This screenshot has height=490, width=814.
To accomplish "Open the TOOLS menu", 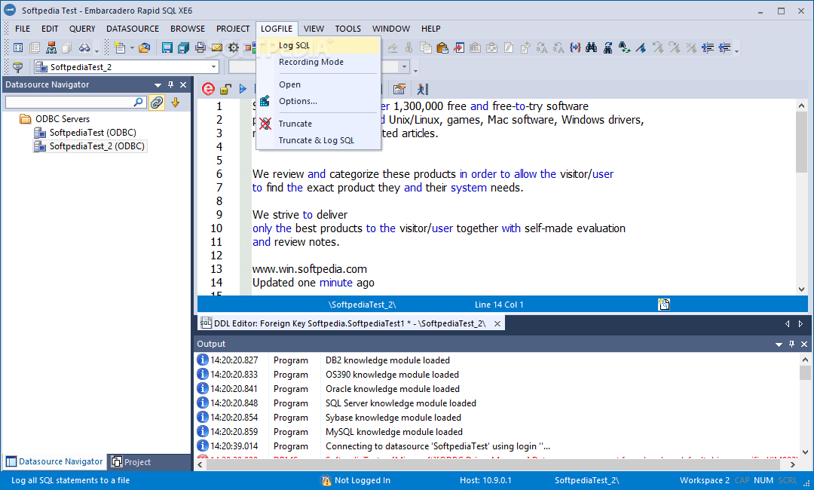I will [347, 29].
